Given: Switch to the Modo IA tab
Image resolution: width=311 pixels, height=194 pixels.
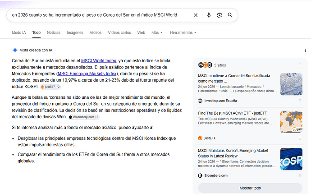Looking at the screenshot, I should coord(18,32).
